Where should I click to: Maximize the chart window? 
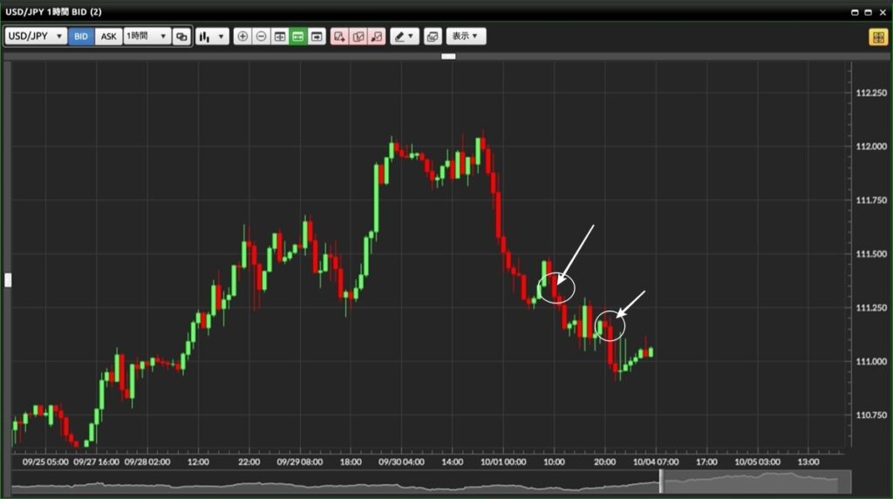[868, 12]
